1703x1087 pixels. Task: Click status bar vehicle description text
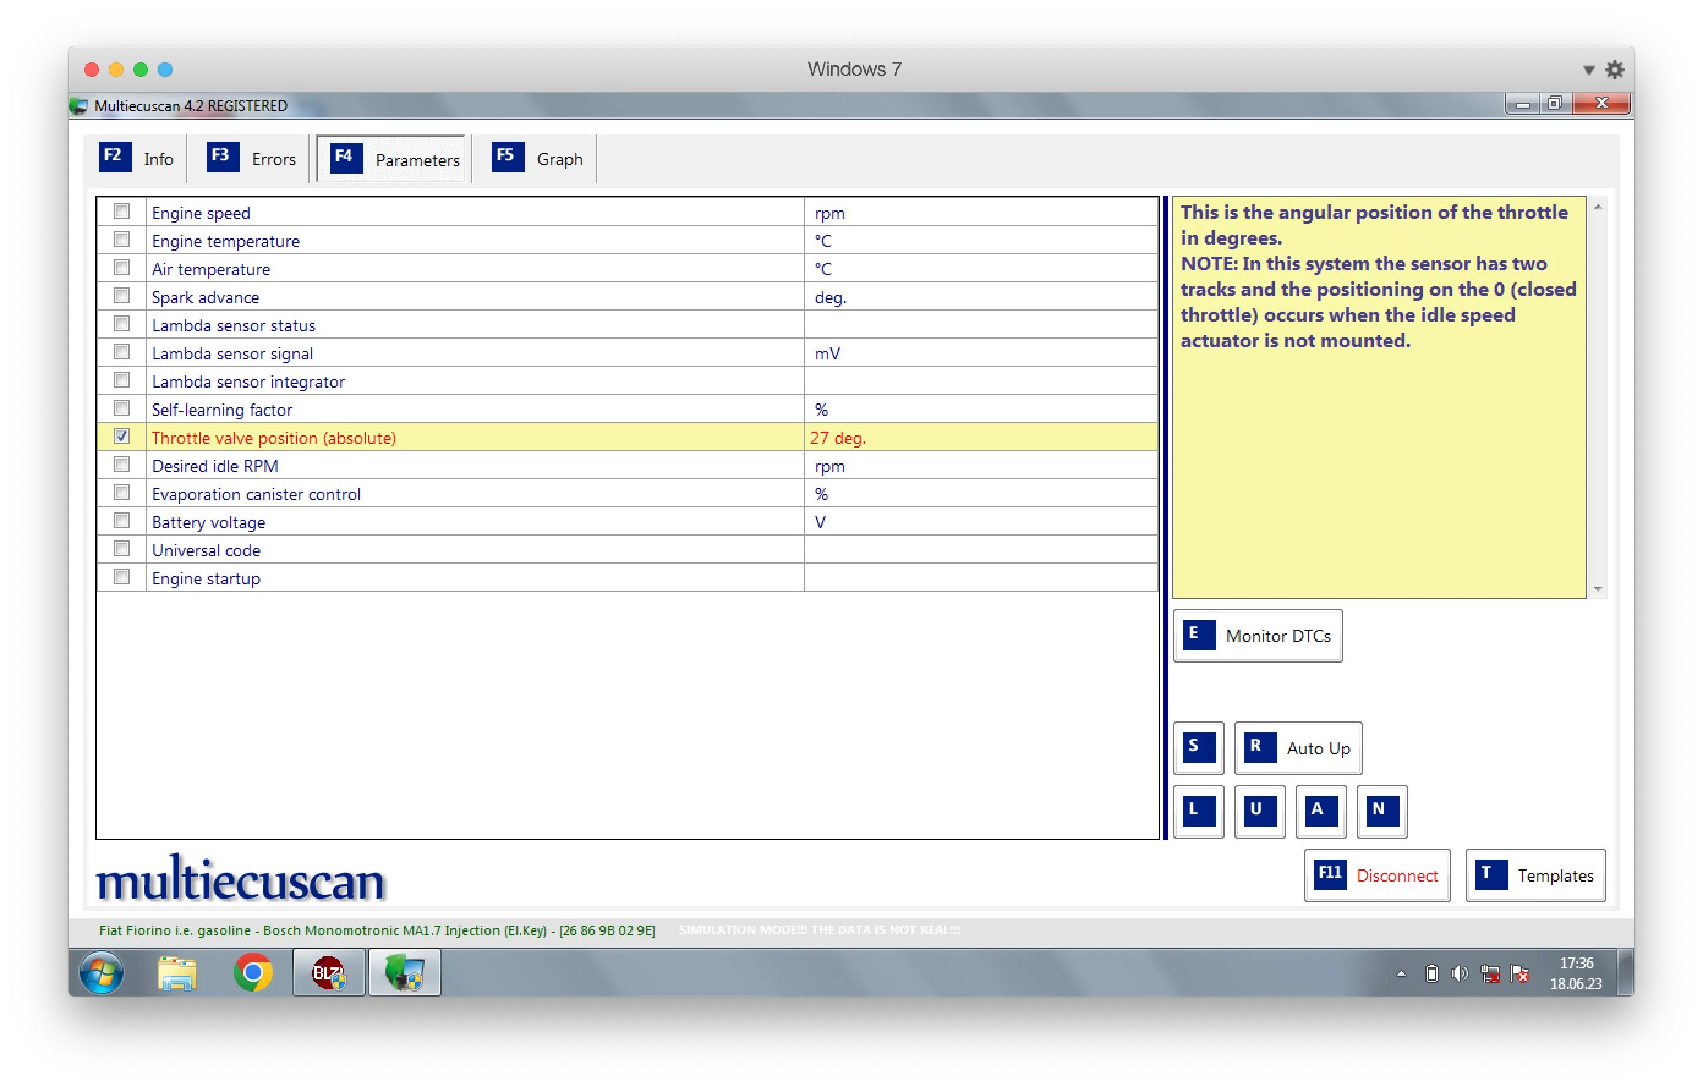(x=376, y=930)
